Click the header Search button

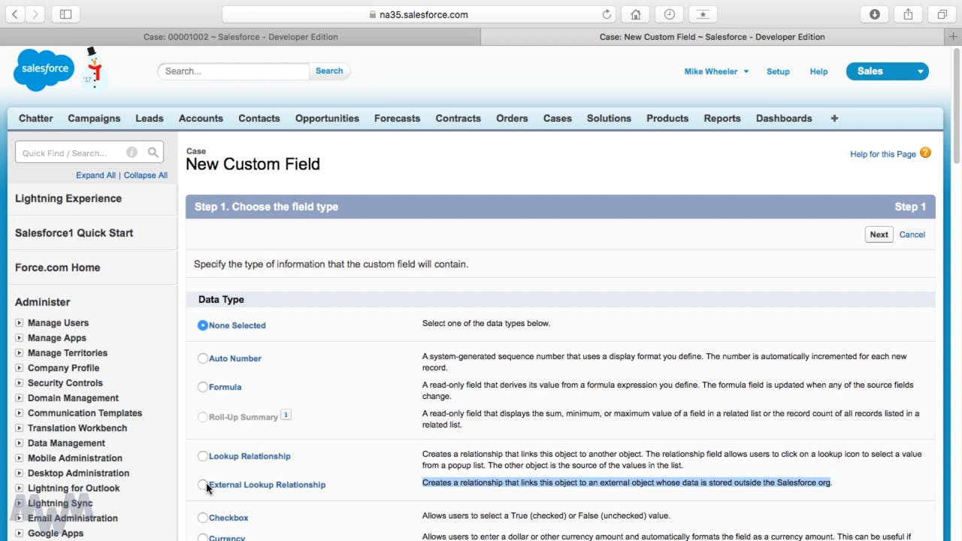tap(329, 71)
